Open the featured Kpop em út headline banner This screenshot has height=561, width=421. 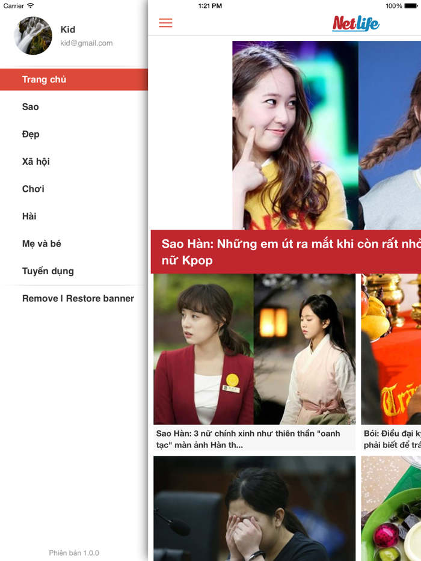tap(286, 252)
